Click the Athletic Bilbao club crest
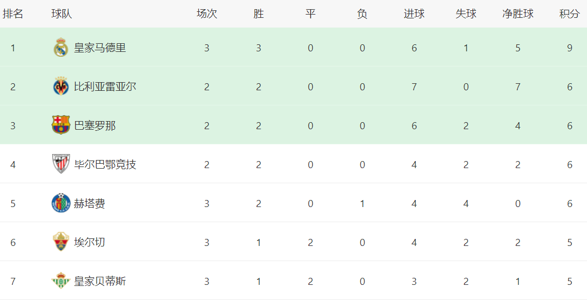Screen dimensions: 587x300 click(x=60, y=164)
